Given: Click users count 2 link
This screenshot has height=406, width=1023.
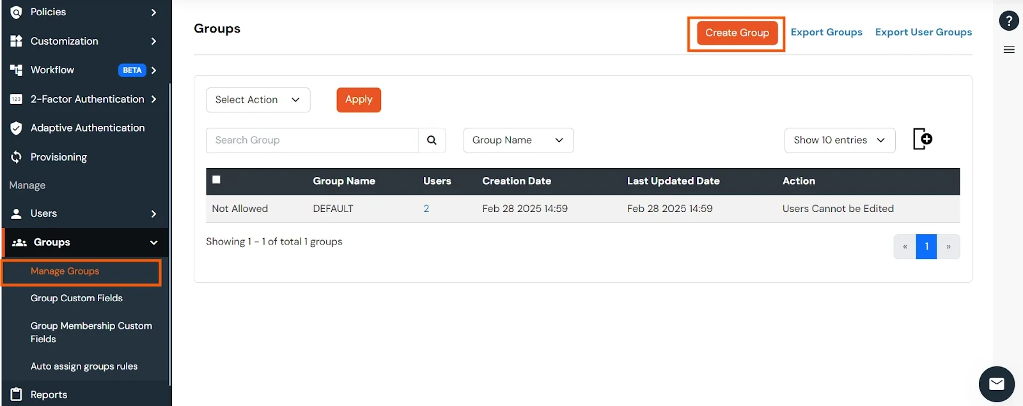Looking at the screenshot, I should 426,209.
